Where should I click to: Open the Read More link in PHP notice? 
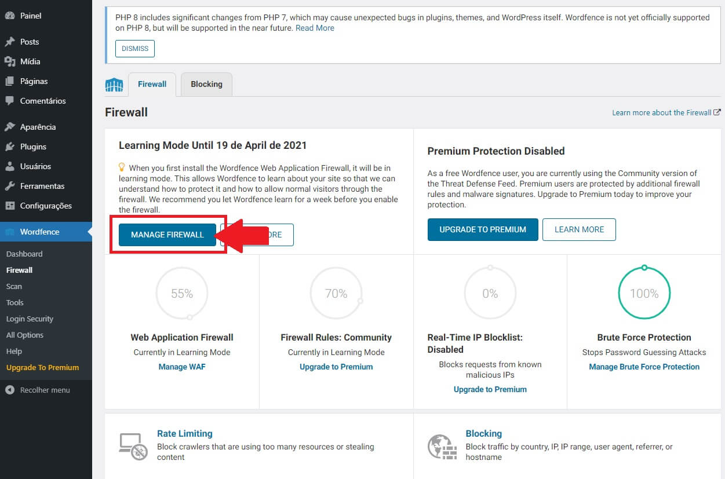point(315,28)
